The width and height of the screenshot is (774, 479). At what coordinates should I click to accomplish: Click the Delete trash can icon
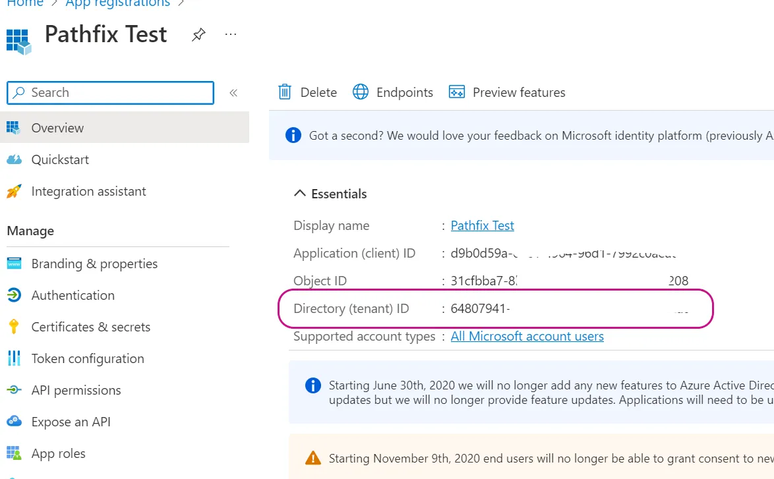(285, 92)
